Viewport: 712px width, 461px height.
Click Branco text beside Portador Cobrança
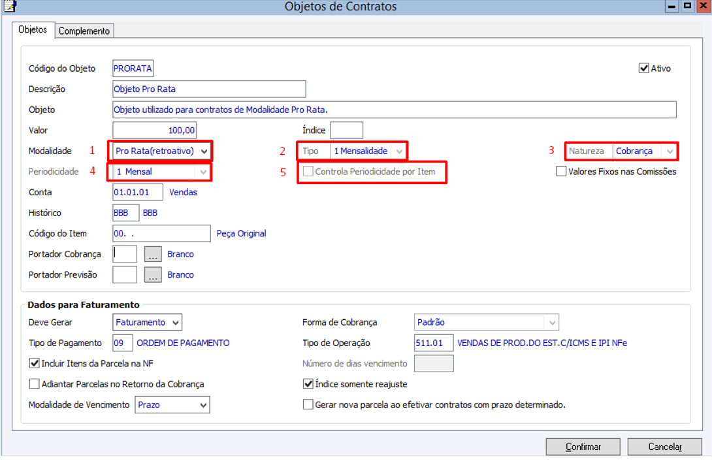click(x=180, y=254)
